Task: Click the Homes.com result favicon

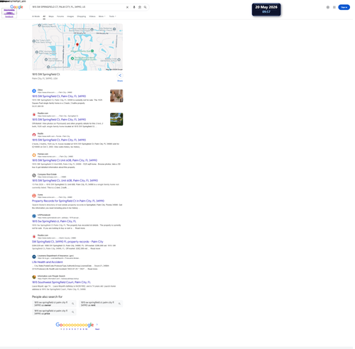Action: pyautogui.click(x=34, y=155)
